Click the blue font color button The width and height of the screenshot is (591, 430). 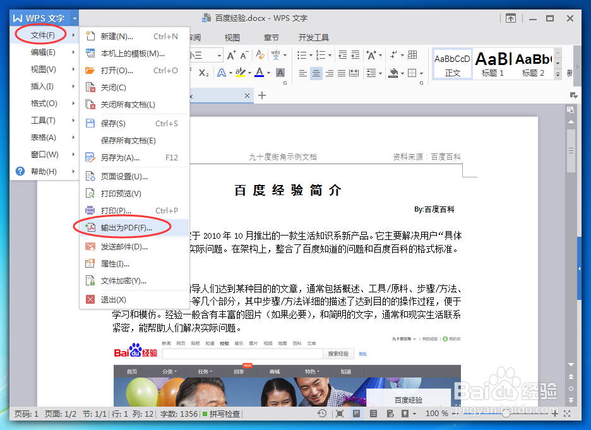click(x=260, y=73)
